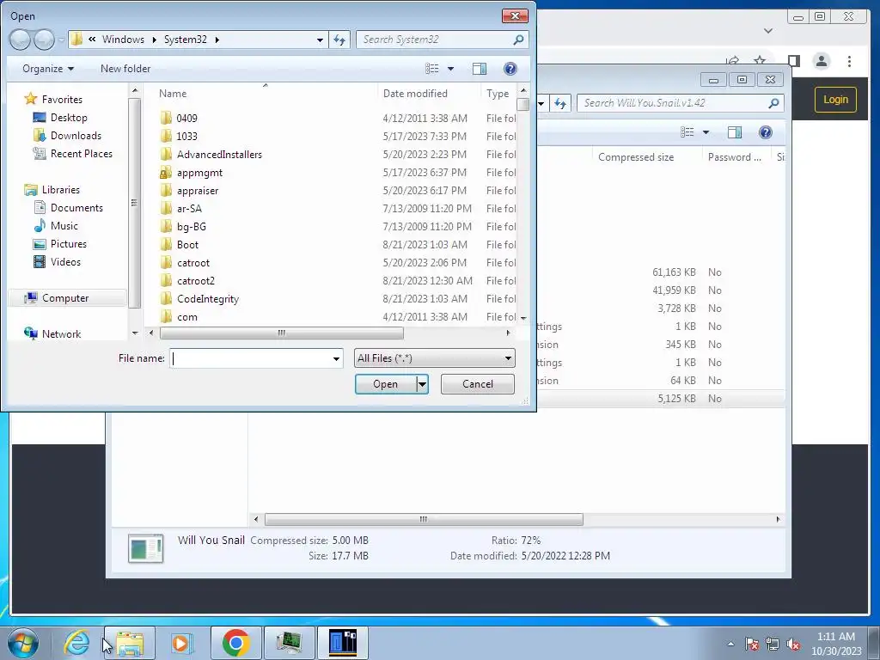This screenshot has width=880, height=660.
Task: Click the Back navigation arrow in Open dialog
Action: tap(21, 40)
